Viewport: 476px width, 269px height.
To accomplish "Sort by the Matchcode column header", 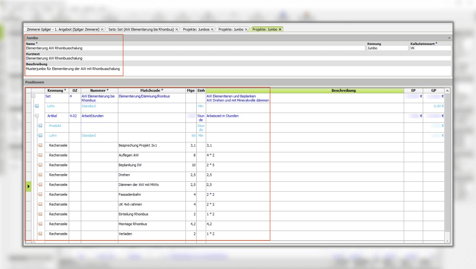I will coord(152,90).
